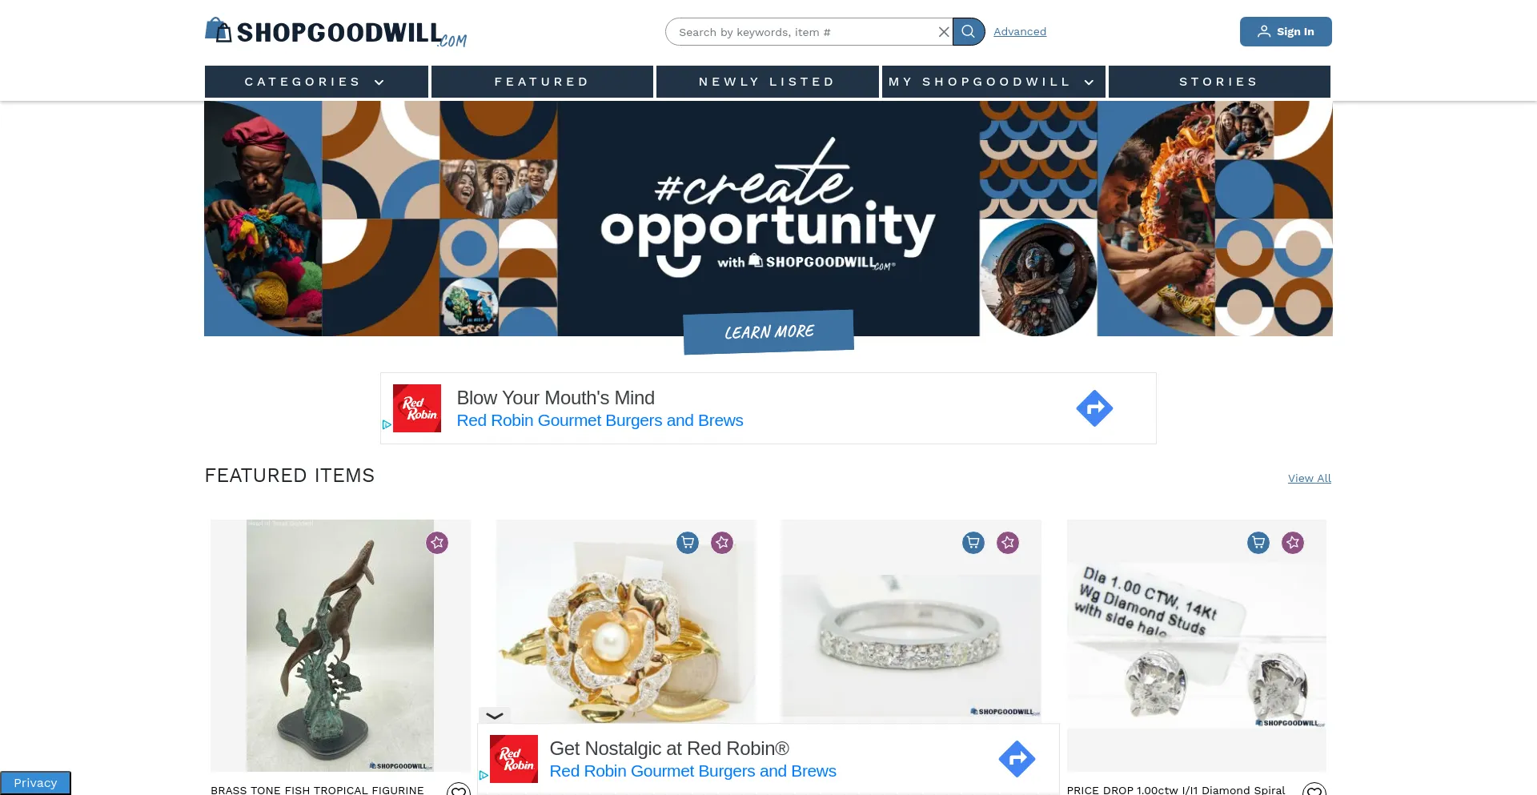Open Newly Listed tab

(768, 82)
